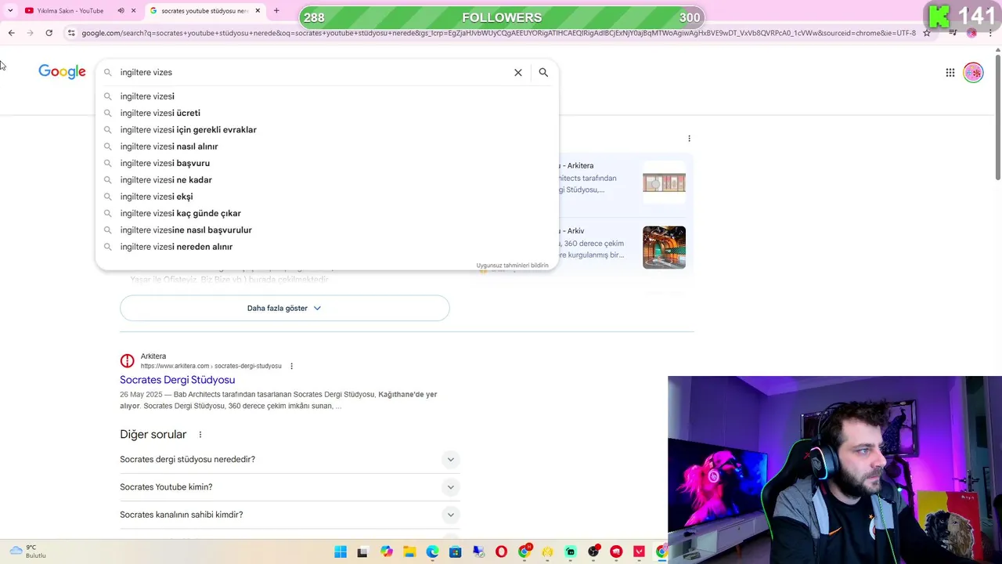Close the Yıkılma Sakın YouTube tab

(134, 10)
